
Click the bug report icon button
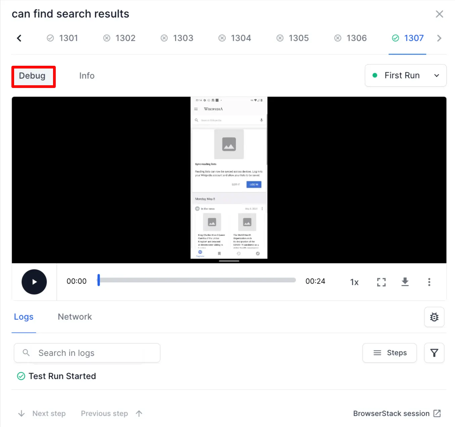pyautogui.click(x=434, y=317)
